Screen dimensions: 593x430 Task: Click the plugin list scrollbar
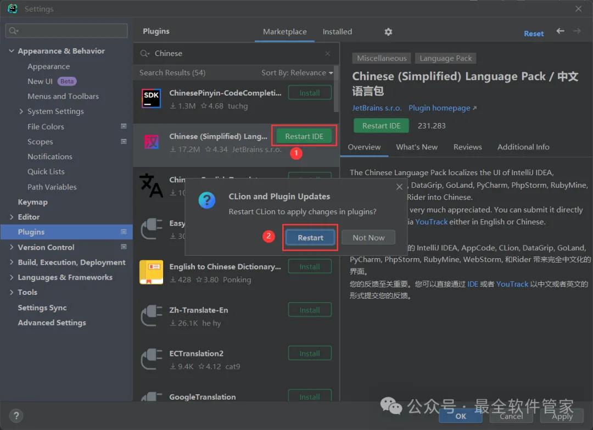click(336, 90)
